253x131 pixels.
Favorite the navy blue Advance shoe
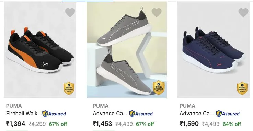coord(243,13)
